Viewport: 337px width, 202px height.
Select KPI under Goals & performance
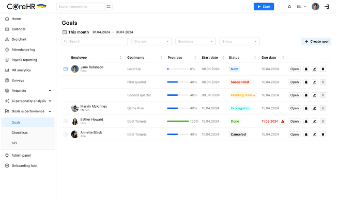tap(28, 143)
